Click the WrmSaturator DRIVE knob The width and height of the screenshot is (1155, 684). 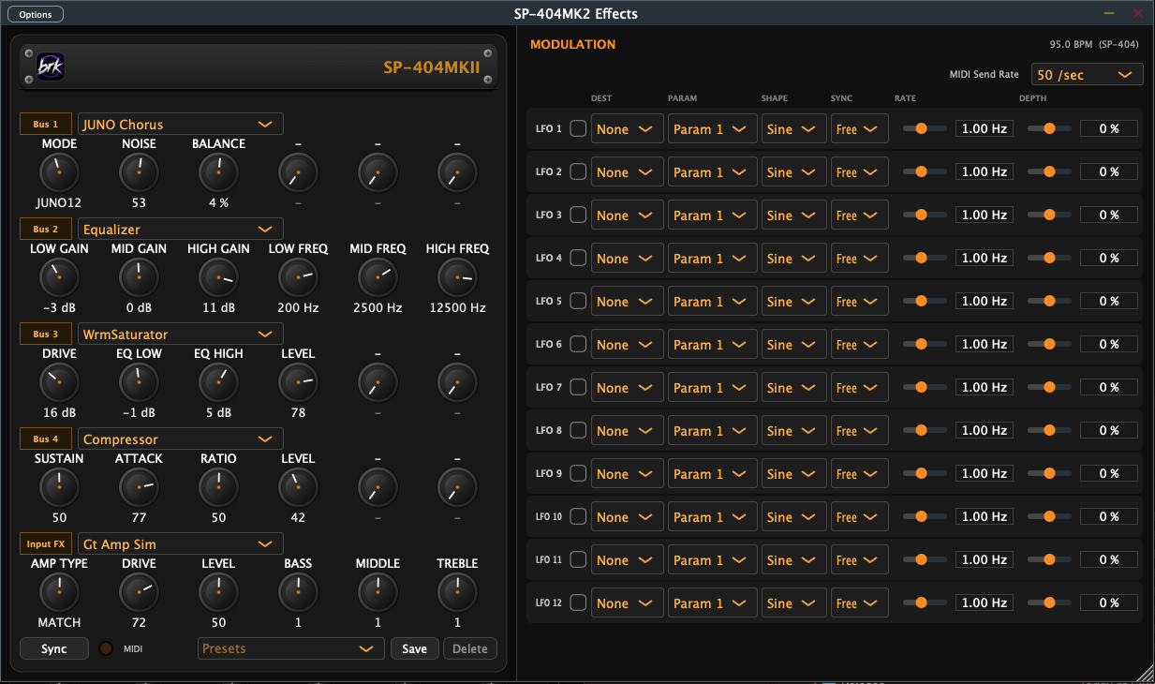59,382
